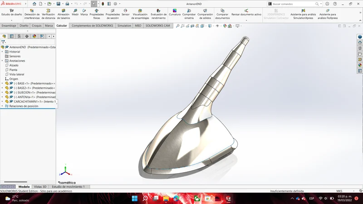This screenshot has width=363, height=204.
Task: Run Comprobar simetría check
Action: (189, 14)
